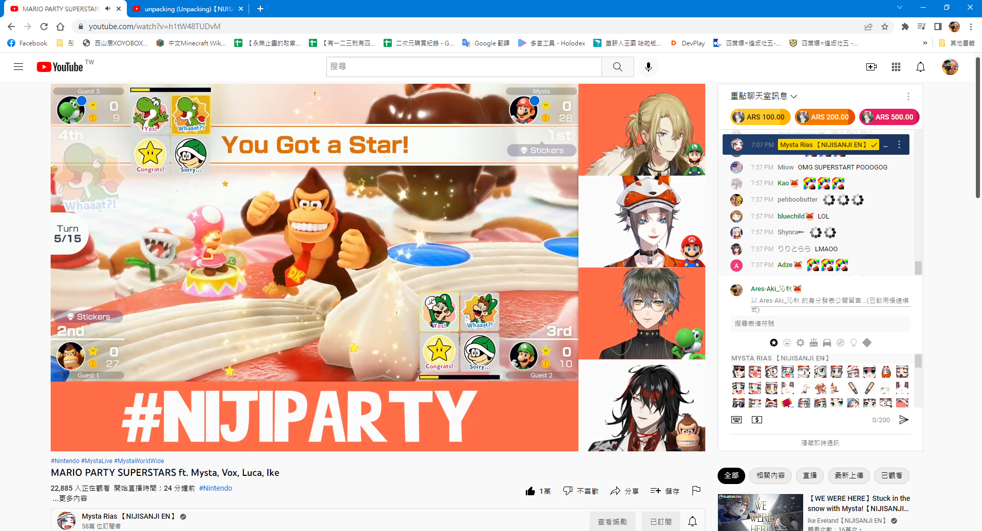
Task: Open Super Chat dollar icon
Action: click(x=757, y=420)
